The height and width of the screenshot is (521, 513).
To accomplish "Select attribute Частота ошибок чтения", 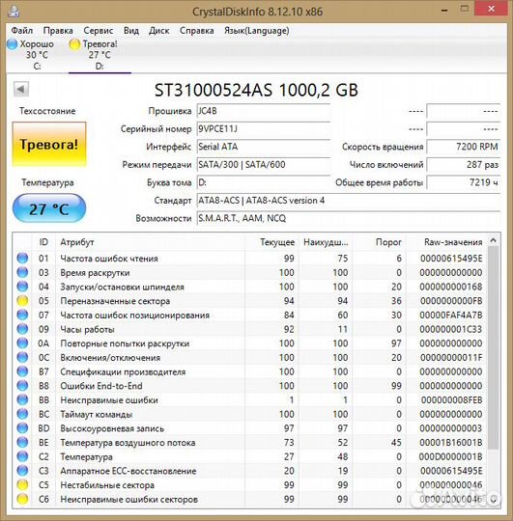I will [x=109, y=259].
